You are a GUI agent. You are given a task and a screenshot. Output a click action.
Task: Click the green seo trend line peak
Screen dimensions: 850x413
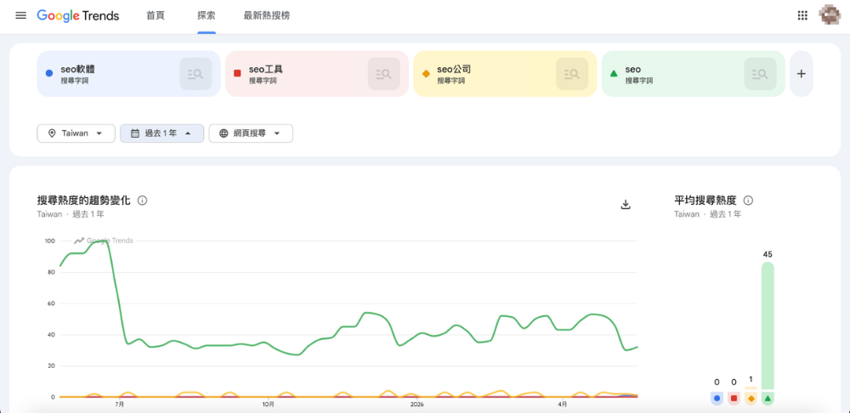tap(102, 241)
